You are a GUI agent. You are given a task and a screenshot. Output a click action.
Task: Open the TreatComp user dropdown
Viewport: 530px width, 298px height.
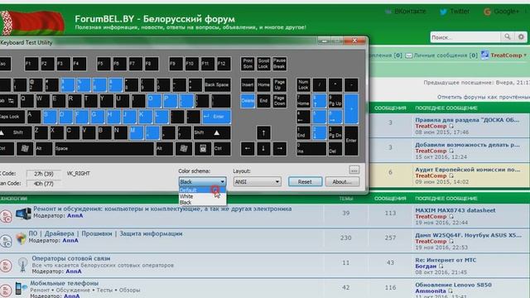pos(508,55)
